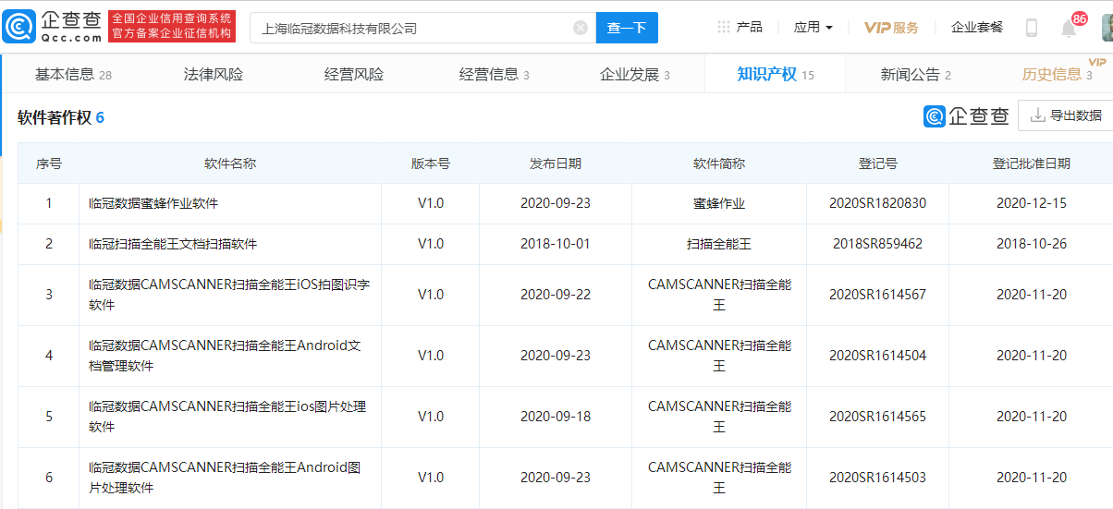Open the Qcc.com home logo
This screenshot has width=1113, height=509.
tap(53, 27)
